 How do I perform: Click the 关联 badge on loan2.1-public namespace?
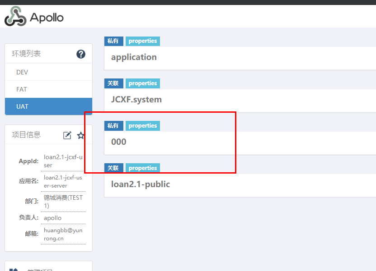point(114,168)
